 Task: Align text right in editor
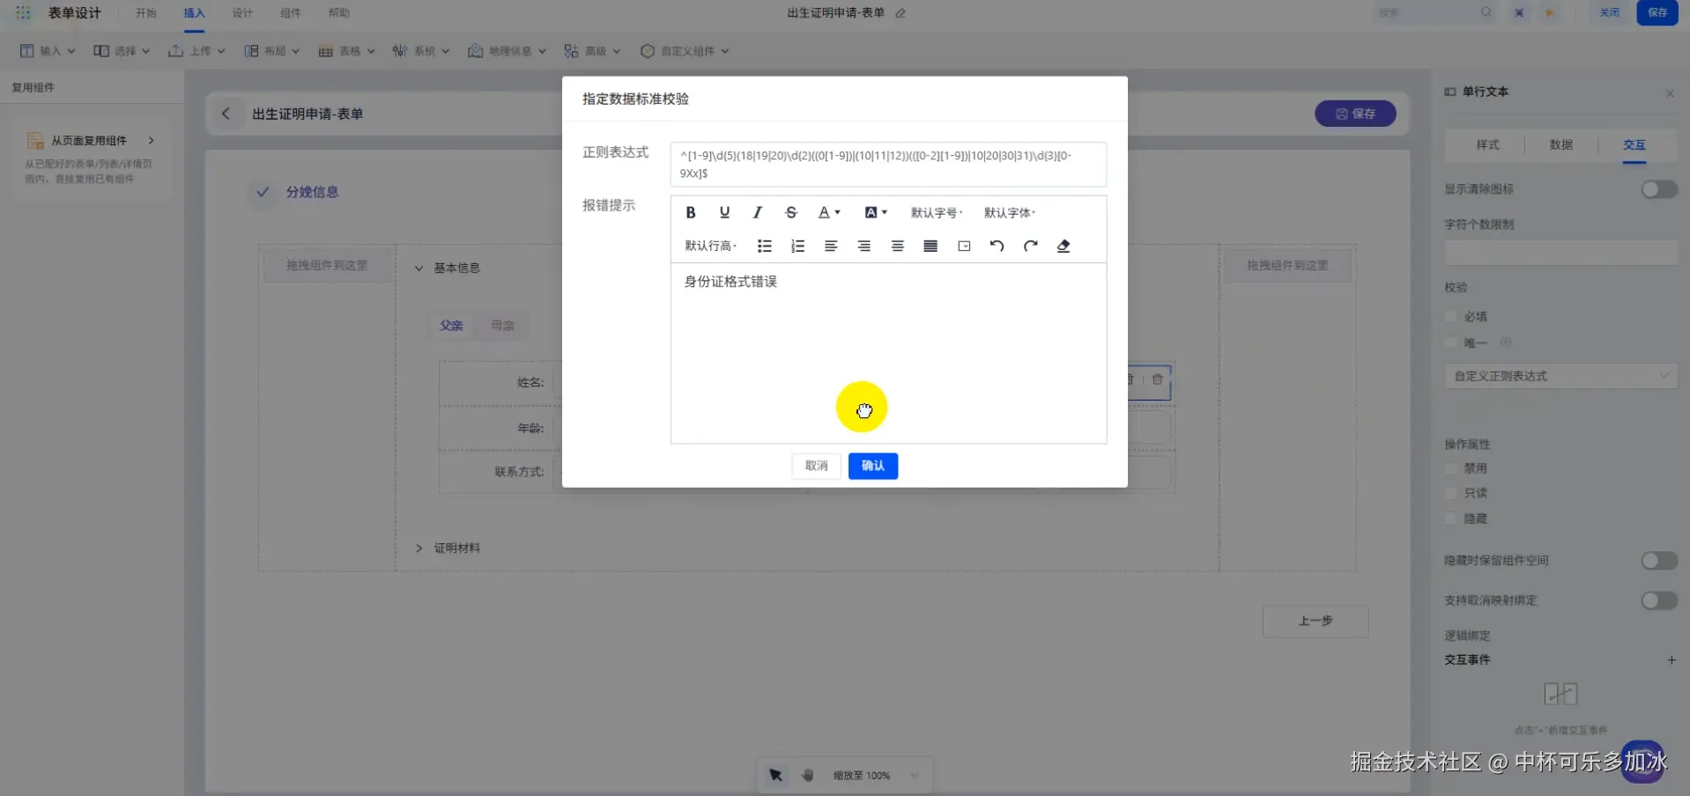tap(864, 246)
